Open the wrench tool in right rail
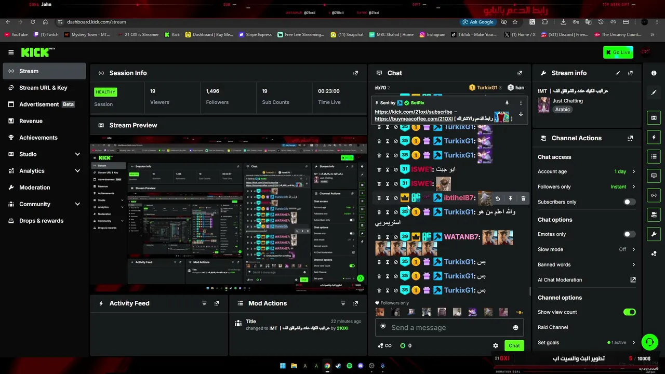665x374 pixels. [654, 234]
